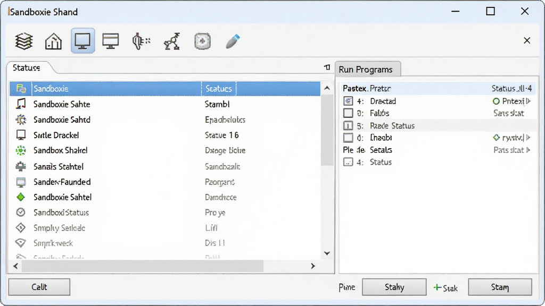Viewport: 545px width, 306px height.
Task: Toggle the checkbox for the last Status row
Action: [348, 162]
